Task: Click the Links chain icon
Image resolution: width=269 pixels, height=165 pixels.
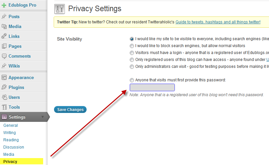Action: 4,36
